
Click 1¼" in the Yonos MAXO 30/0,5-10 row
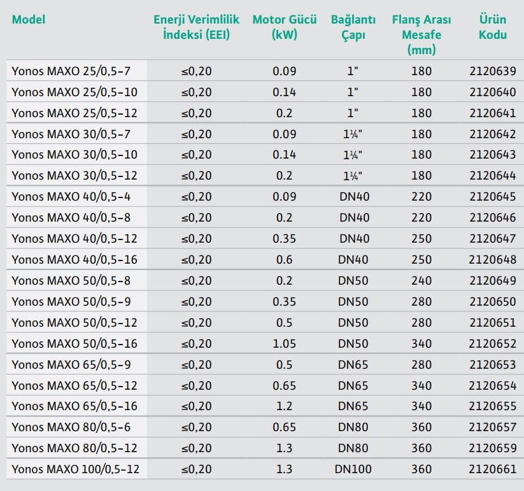tap(353, 154)
